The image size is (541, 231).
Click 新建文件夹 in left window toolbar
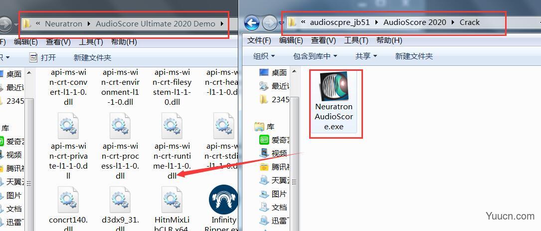[x=92, y=58]
